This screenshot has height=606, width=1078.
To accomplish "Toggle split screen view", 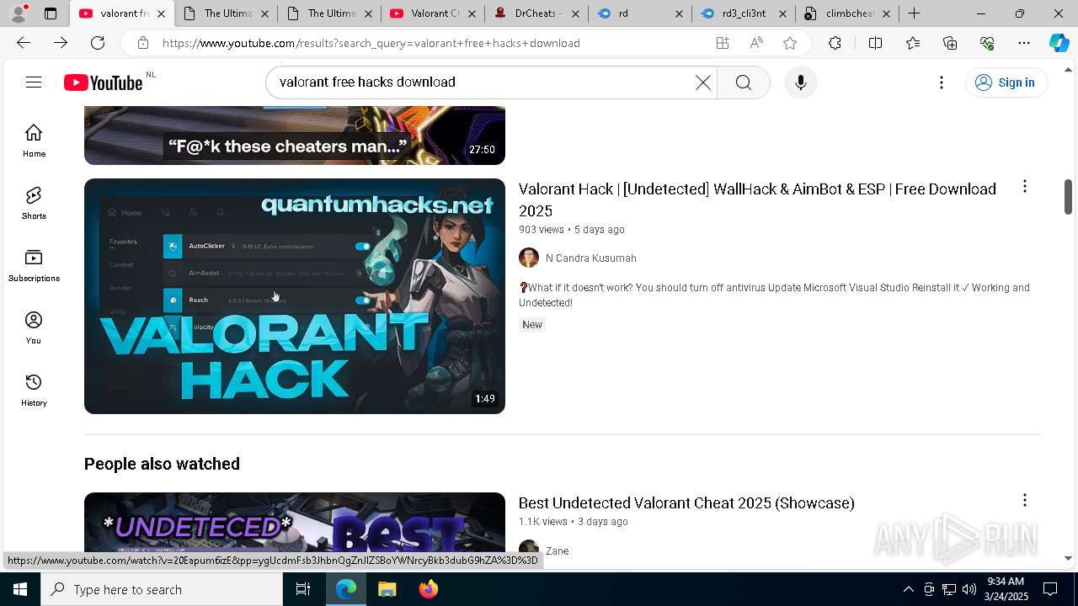I will click(x=875, y=43).
